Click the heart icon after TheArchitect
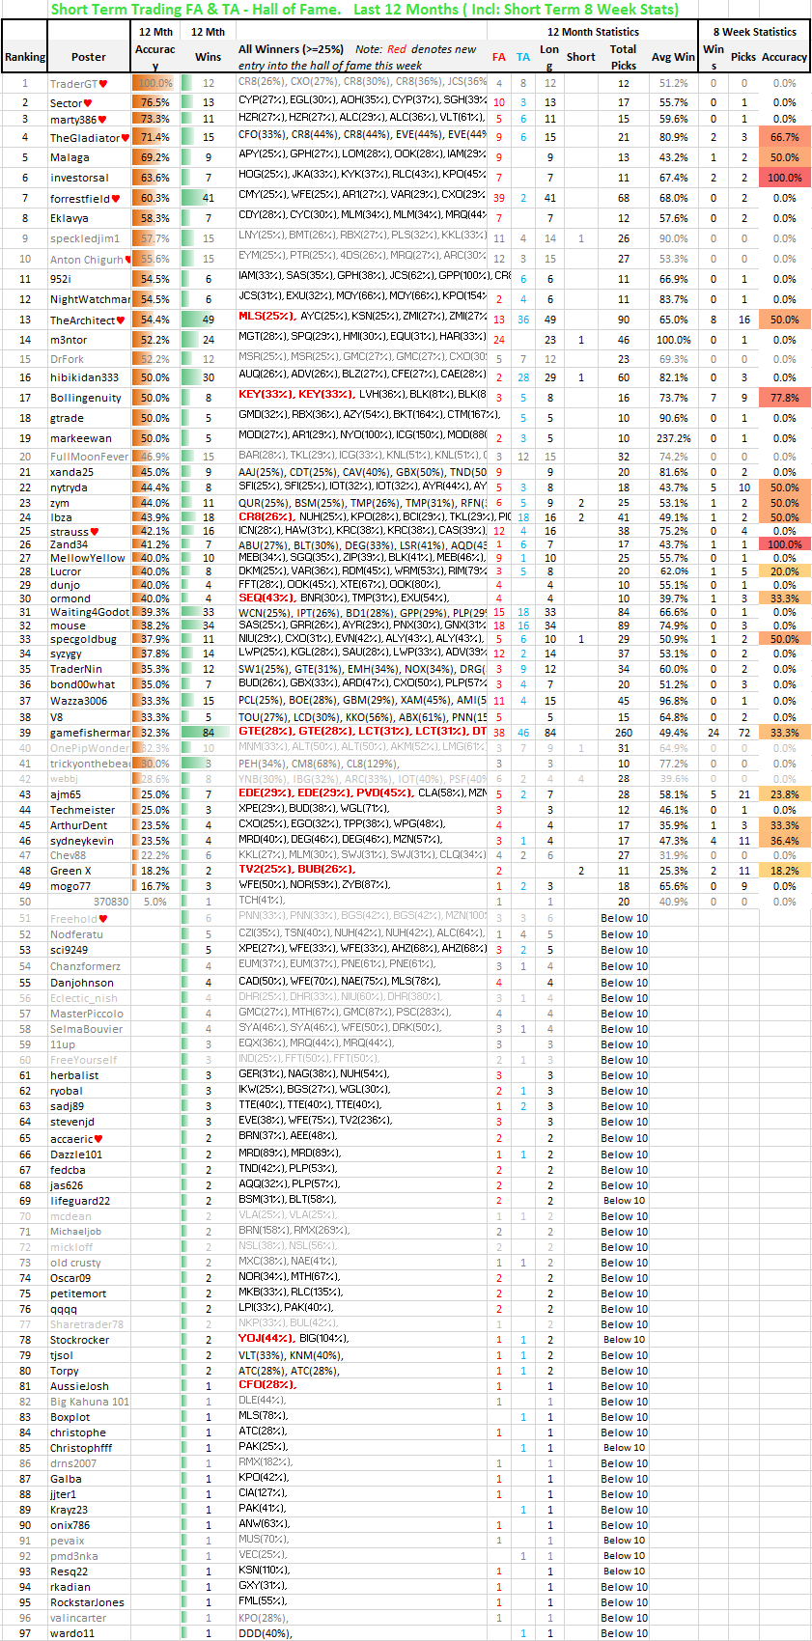 121,320
